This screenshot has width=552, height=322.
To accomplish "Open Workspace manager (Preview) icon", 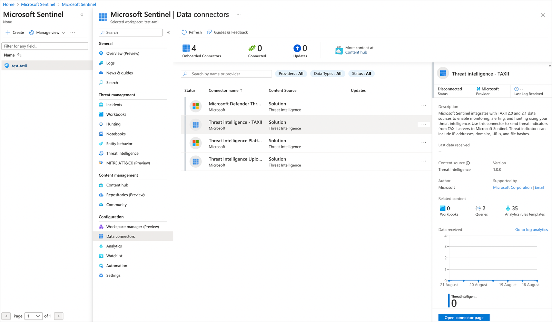I will (x=101, y=227).
